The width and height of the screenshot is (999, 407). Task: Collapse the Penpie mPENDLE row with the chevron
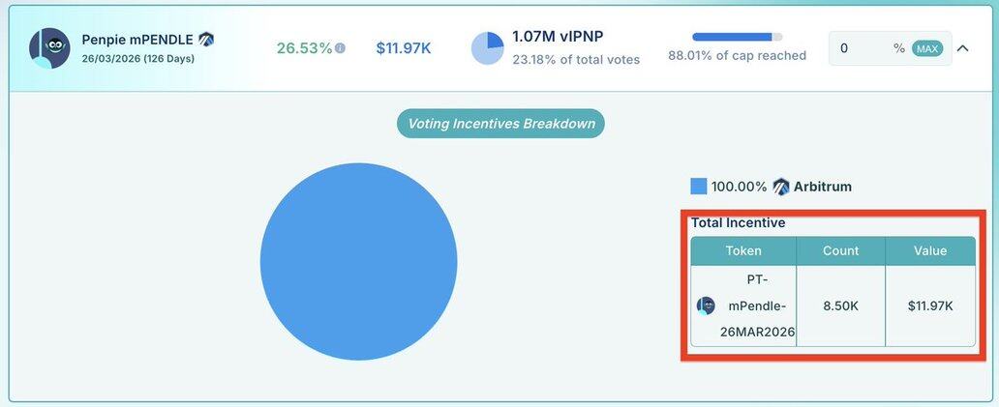click(963, 48)
